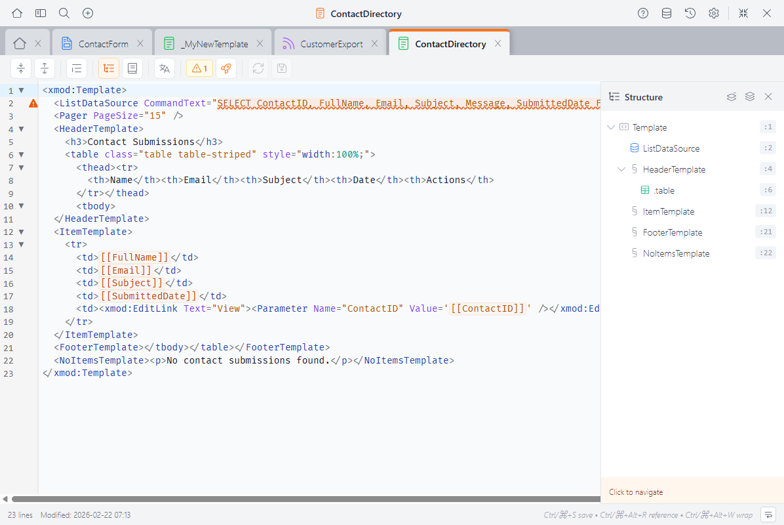Click line number 22 in the gutter
784x525 pixels.
(x=9, y=361)
